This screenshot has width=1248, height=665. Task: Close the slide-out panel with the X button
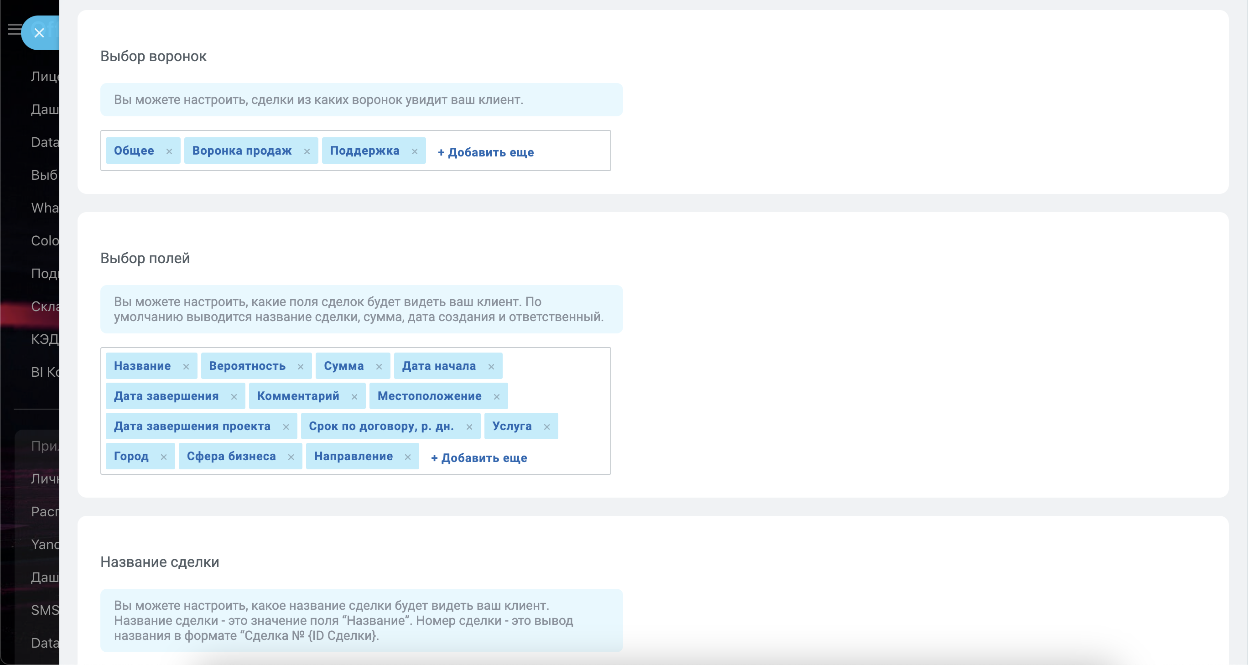point(39,32)
